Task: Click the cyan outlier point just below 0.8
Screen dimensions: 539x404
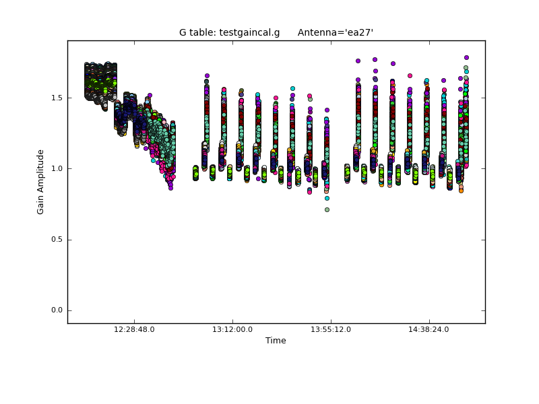Action: [327, 198]
